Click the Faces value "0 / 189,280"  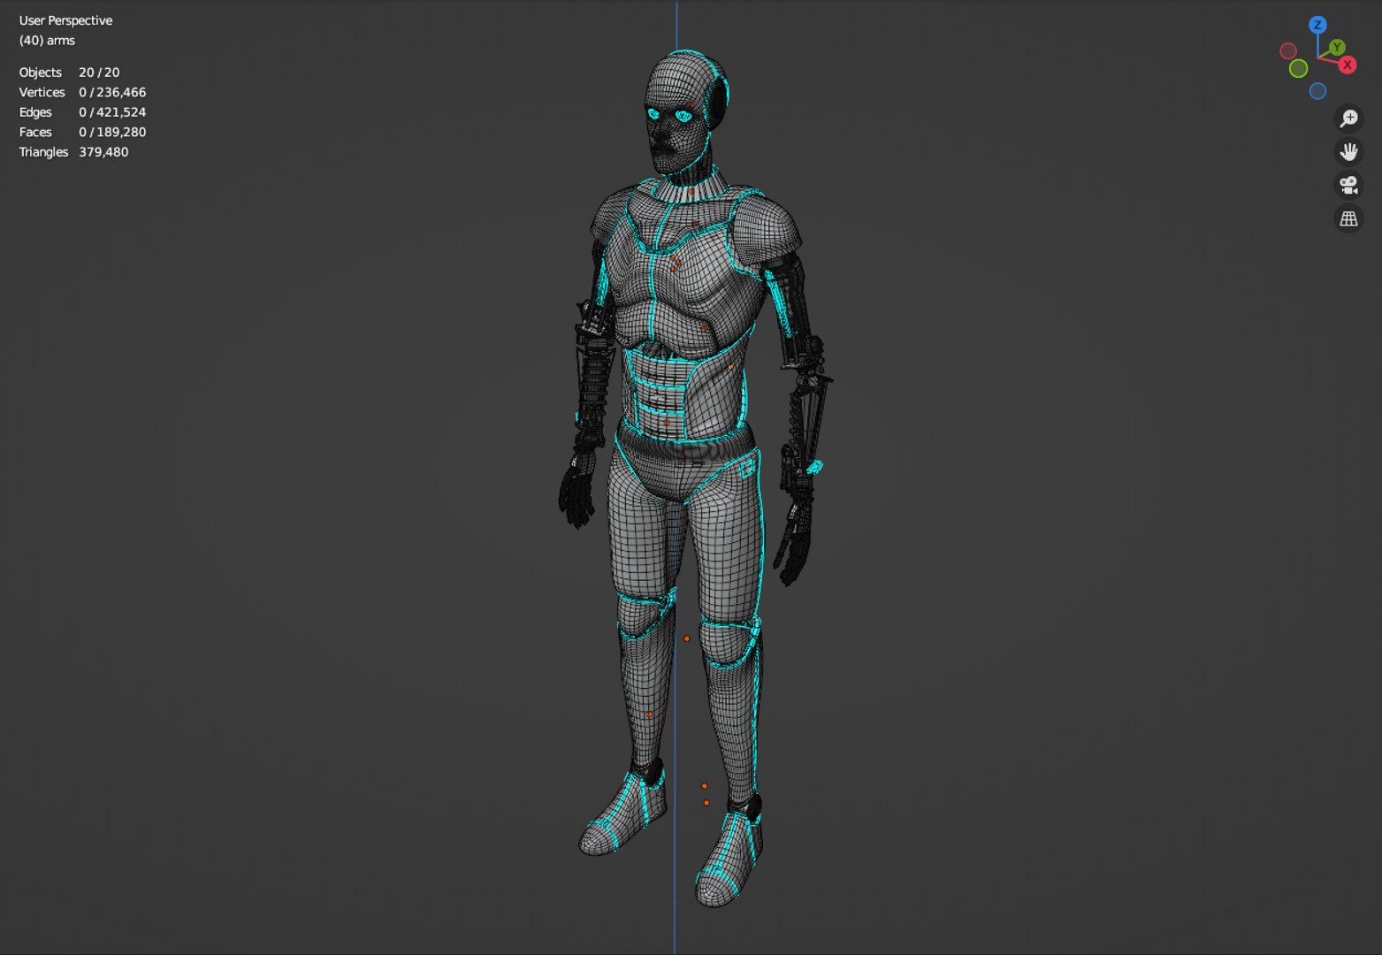[112, 132]
